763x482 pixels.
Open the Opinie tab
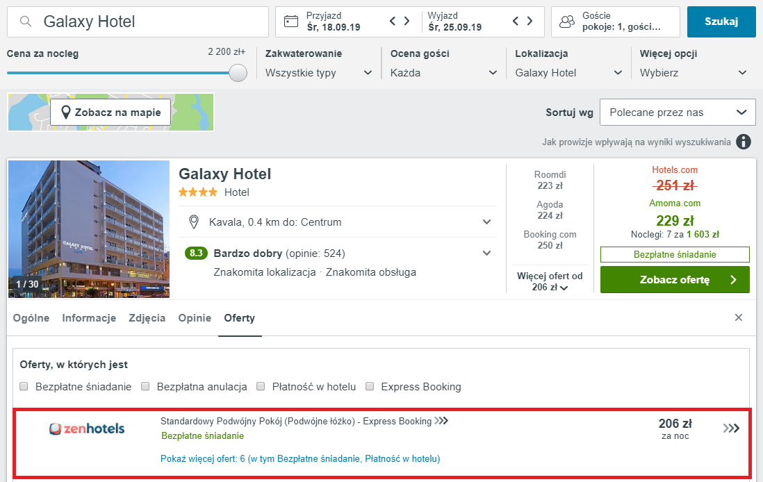click(195, 318)
